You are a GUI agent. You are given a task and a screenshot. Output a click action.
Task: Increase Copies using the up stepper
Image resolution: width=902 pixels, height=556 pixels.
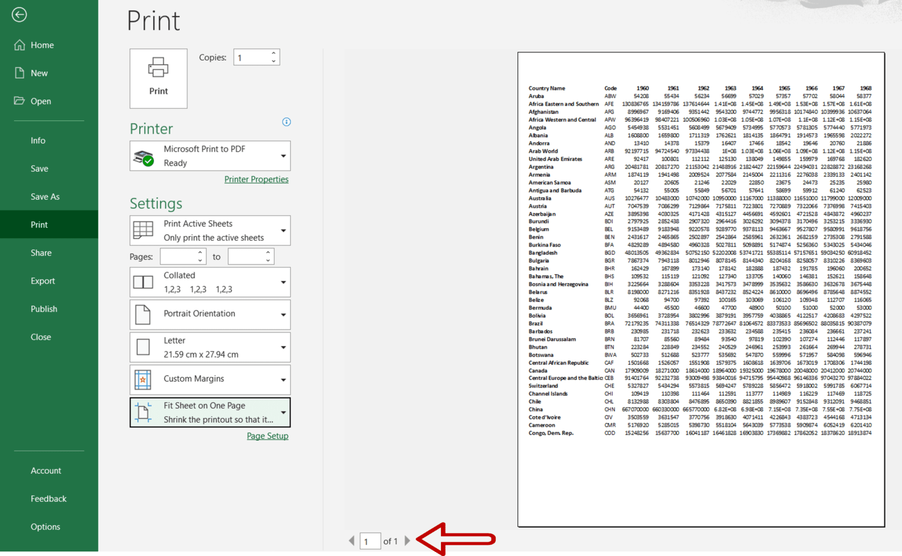273,53
